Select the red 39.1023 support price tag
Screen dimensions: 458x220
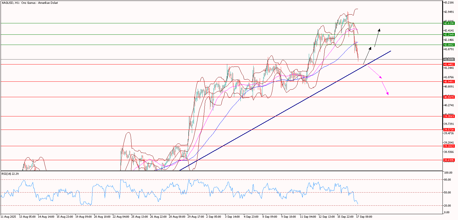[x=449, y=146]
